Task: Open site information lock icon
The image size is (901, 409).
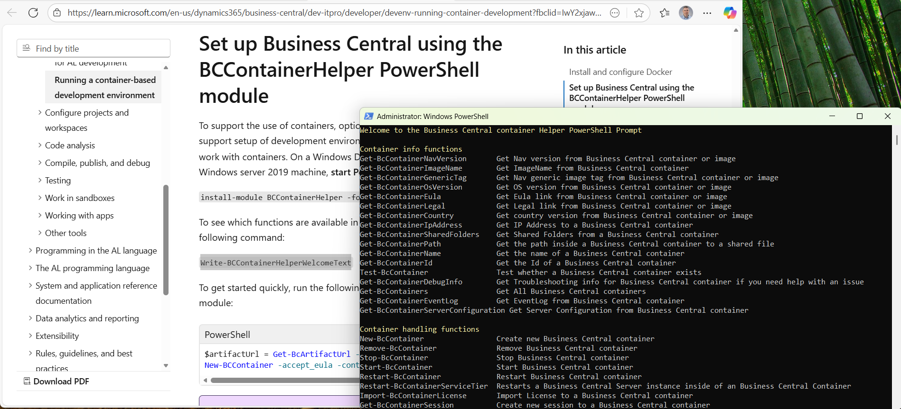Action: (57, 13)
